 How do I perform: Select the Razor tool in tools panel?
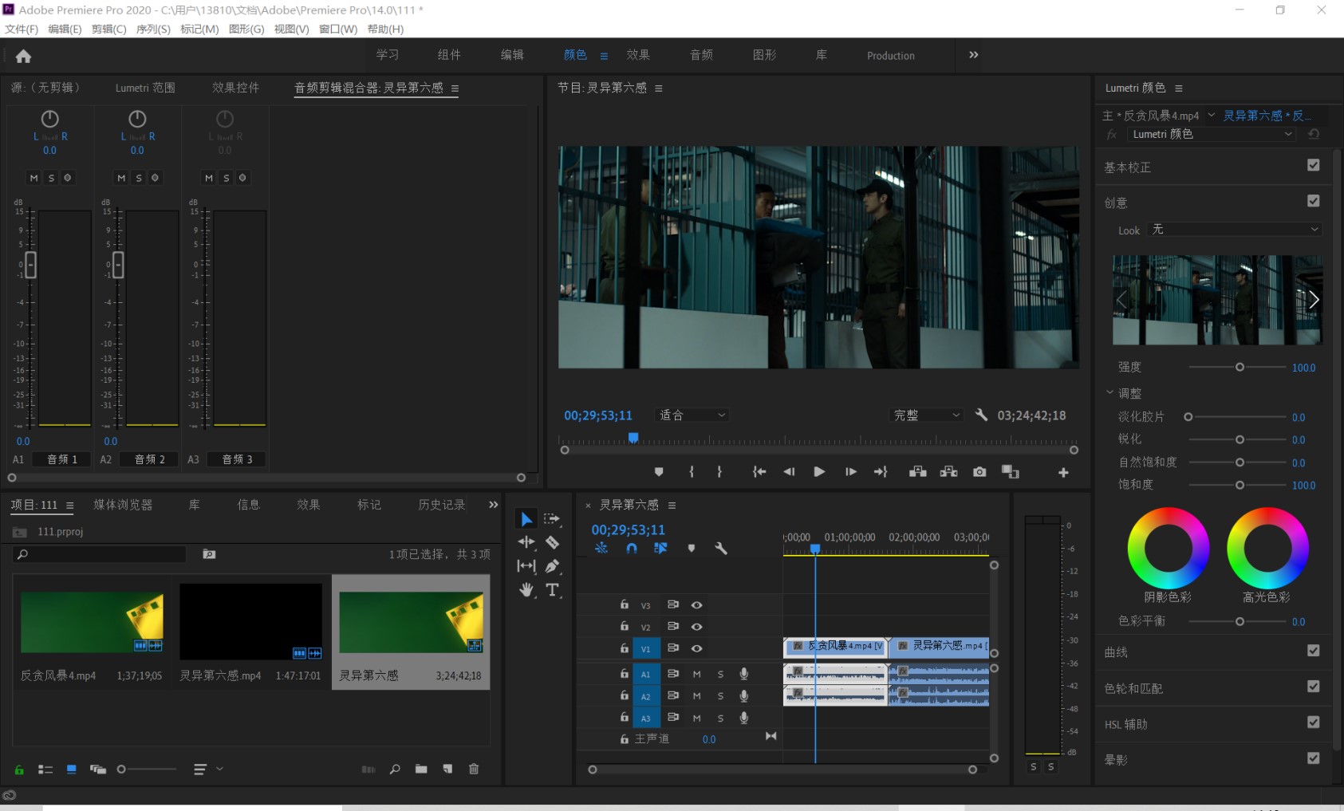552,542
